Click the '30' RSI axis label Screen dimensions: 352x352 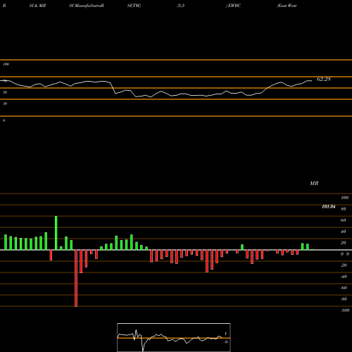pyautogui.click(x=5, y=103)
